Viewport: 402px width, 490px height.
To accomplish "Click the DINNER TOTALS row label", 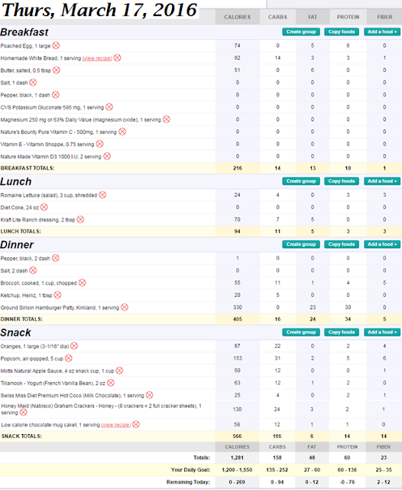I will [21, 319].
